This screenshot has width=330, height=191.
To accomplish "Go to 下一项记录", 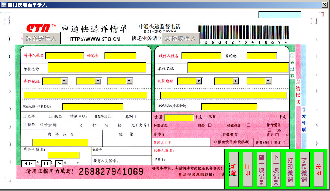I will (276, 170).
